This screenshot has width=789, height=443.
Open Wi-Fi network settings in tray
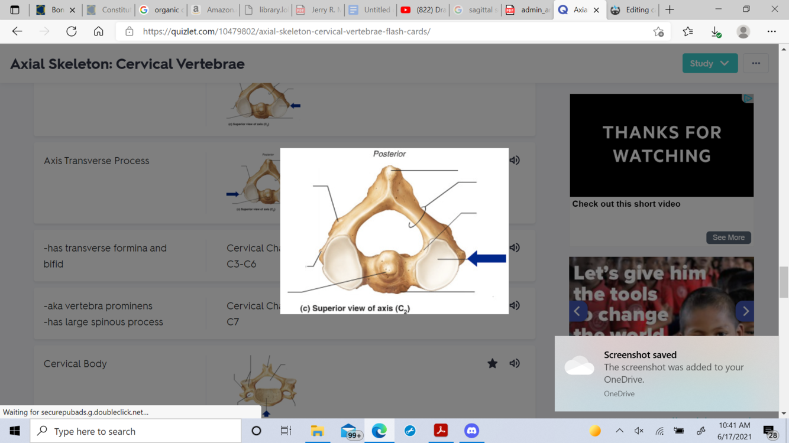tap(659, 431)
